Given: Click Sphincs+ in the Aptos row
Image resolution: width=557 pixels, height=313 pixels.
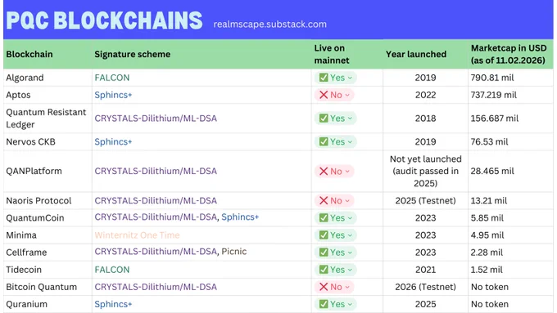Looking at the screenshot, I should pyautogui.click(x=113, y=95).
